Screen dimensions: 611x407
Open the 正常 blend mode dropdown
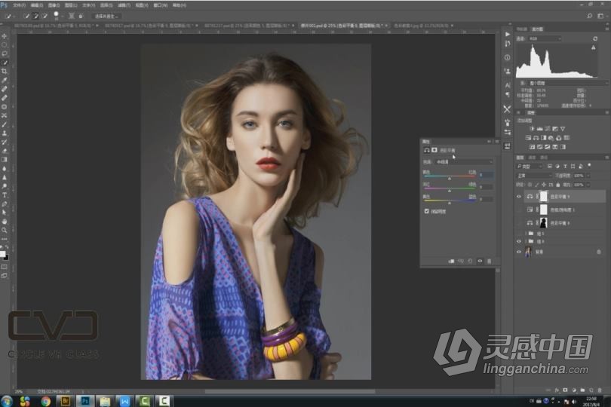click(533, 176)
